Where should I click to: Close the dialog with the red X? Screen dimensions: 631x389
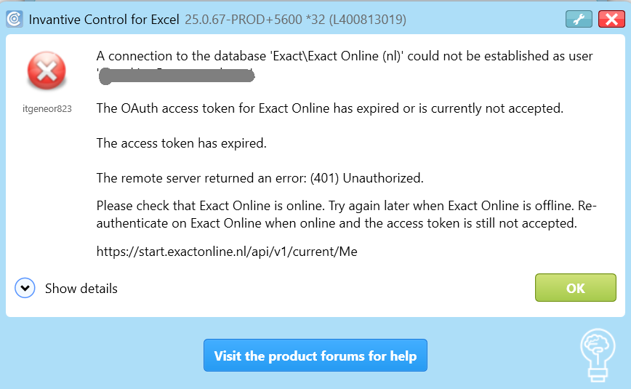611,20
